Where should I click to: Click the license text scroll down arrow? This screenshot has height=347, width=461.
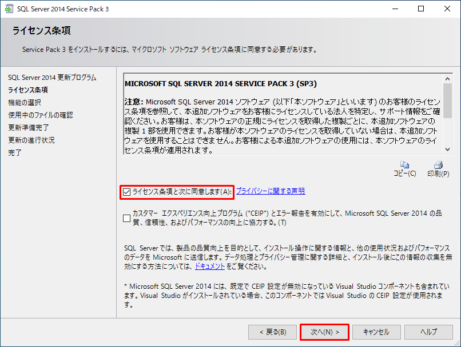tap(447, 150)
